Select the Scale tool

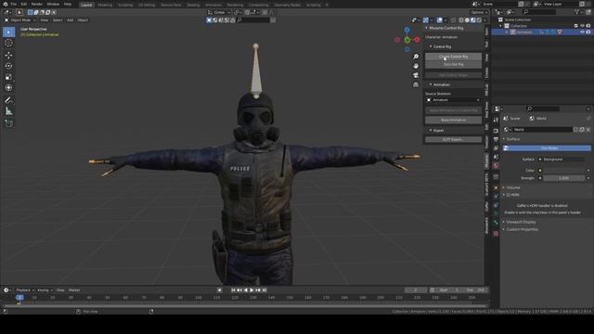[x=8, y=77]
